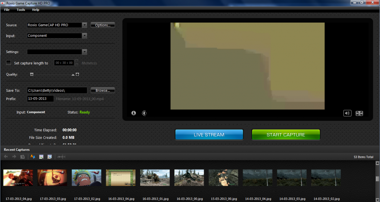
Task: Click the magnifier preview icon in Recent Captures
Action: coord(50,157)
